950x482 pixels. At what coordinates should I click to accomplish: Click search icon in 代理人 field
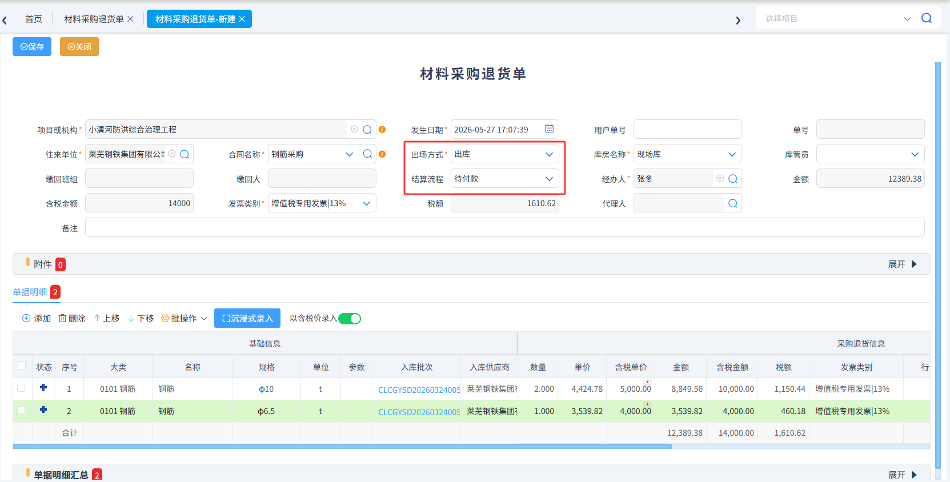pos(733,203)
